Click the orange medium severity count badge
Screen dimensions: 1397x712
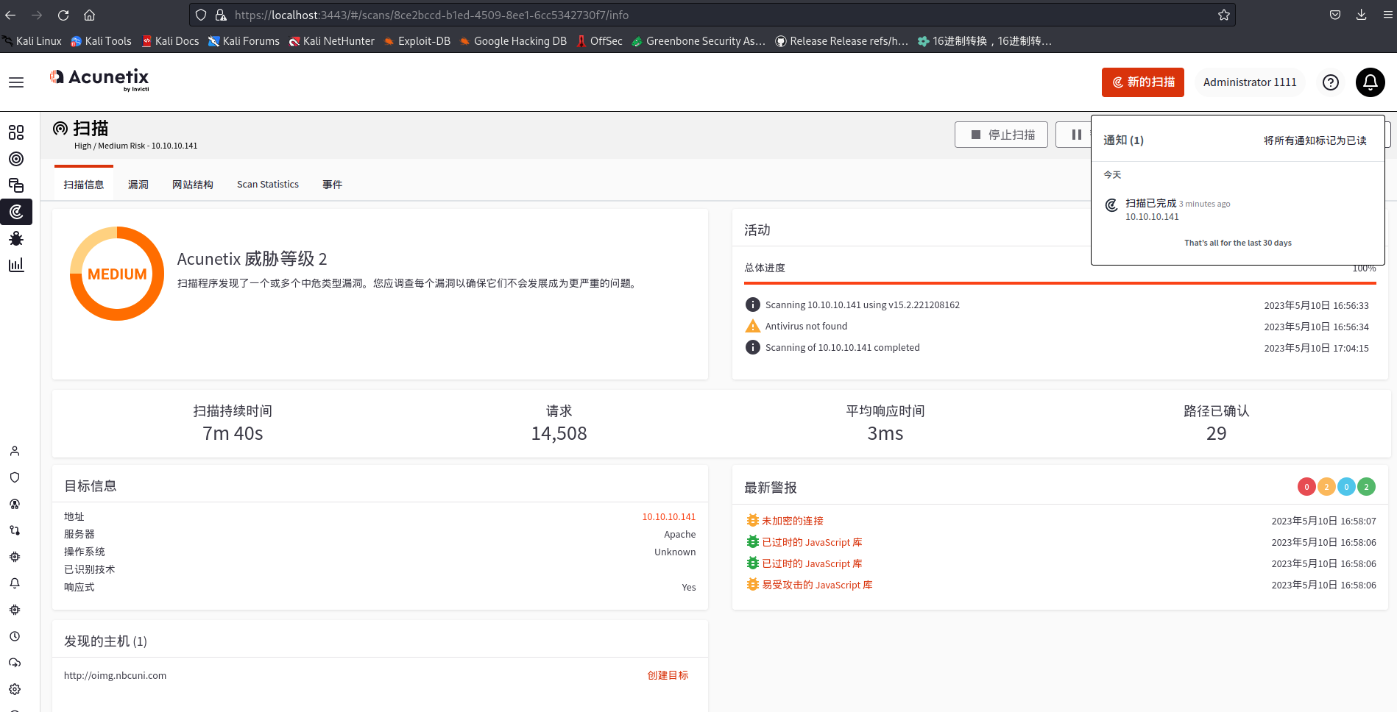[1326, 486]
